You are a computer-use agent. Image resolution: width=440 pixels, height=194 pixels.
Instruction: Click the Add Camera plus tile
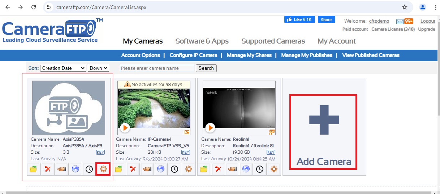click(324, 132)
